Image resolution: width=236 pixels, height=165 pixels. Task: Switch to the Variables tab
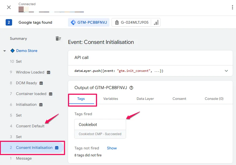110,99
